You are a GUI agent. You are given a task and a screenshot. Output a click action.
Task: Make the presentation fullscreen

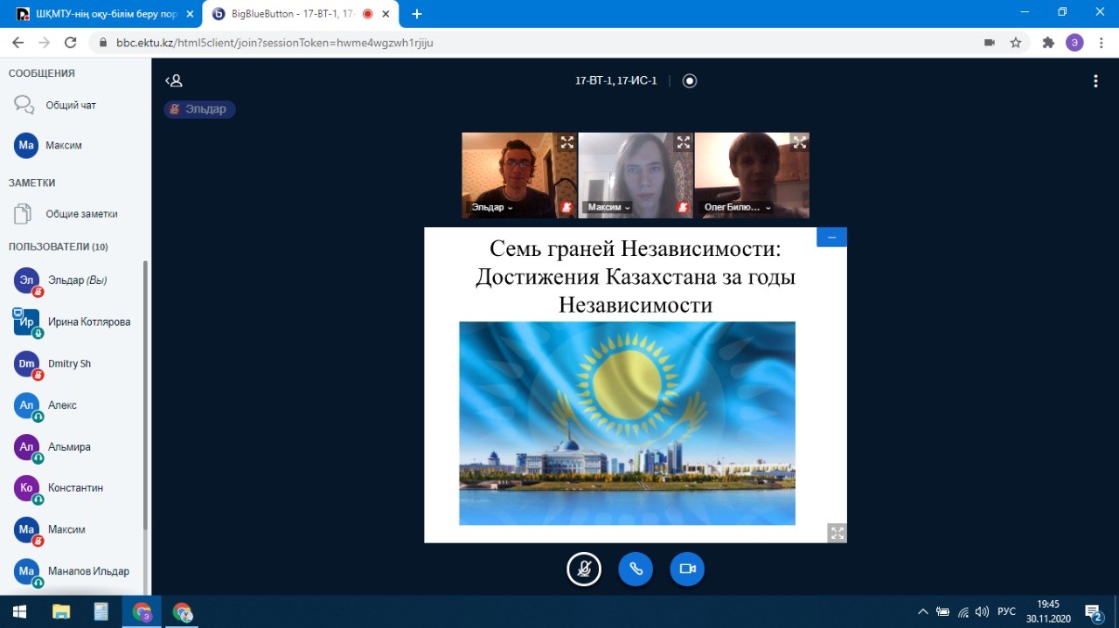tap(837, 533)
